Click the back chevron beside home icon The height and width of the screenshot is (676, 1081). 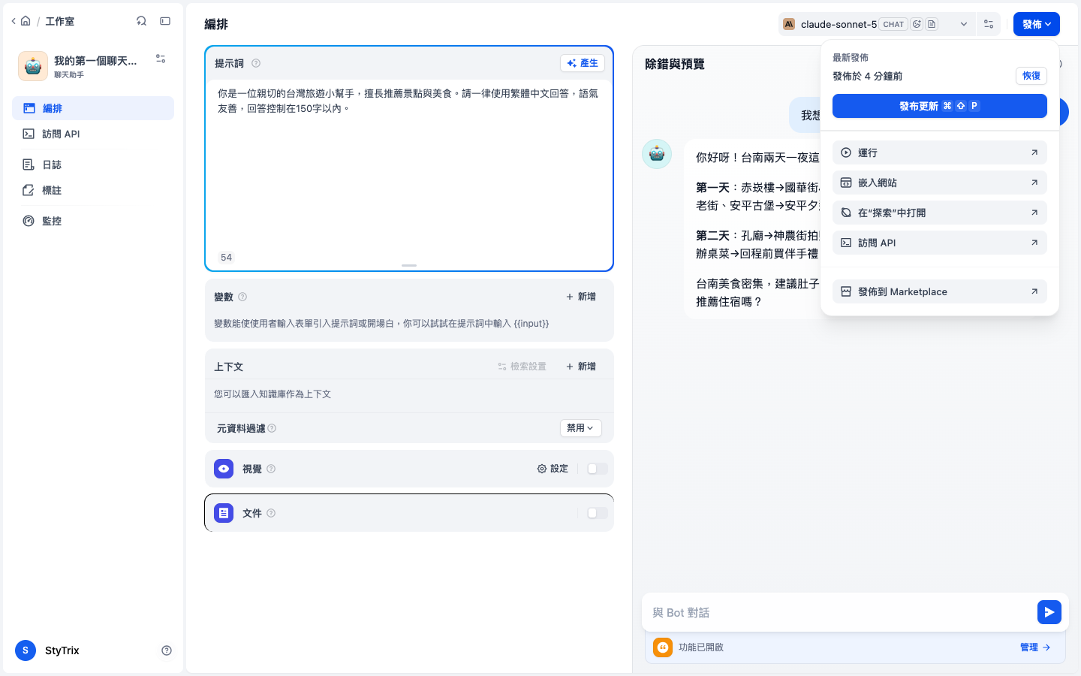click(14, 21)
